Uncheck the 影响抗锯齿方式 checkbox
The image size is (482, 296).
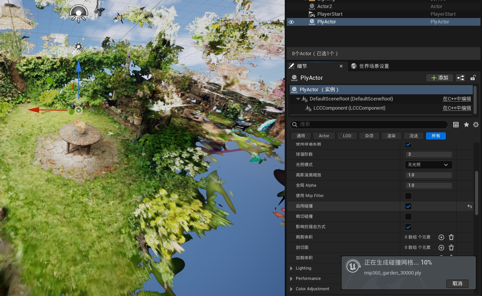[x=408, y=227]
